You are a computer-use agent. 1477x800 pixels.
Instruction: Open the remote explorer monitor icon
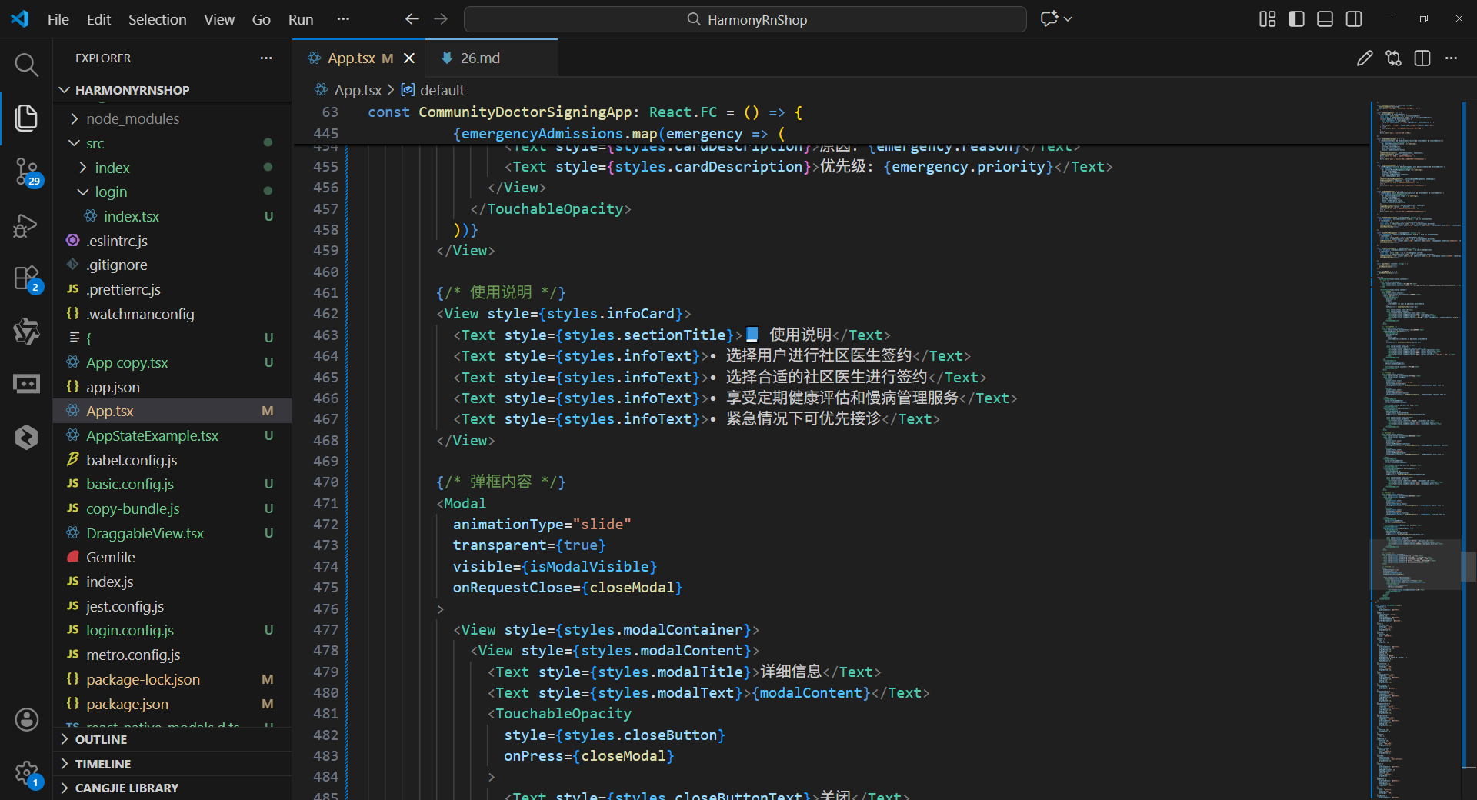[x=26, y=383]
